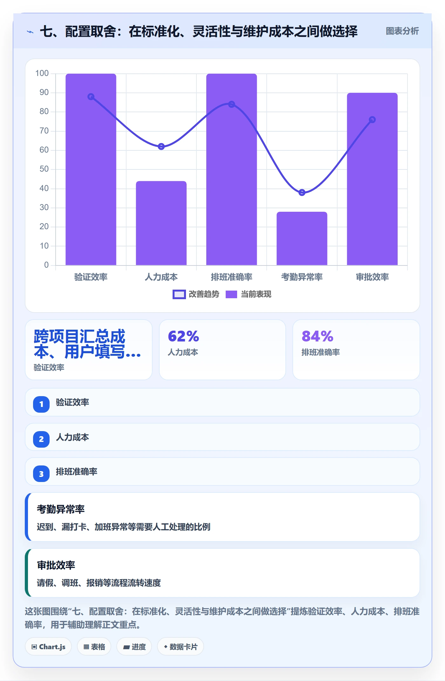Select the 人力成本 bar in chart
Screen dimensions: 445x681
tap(161, 223)
